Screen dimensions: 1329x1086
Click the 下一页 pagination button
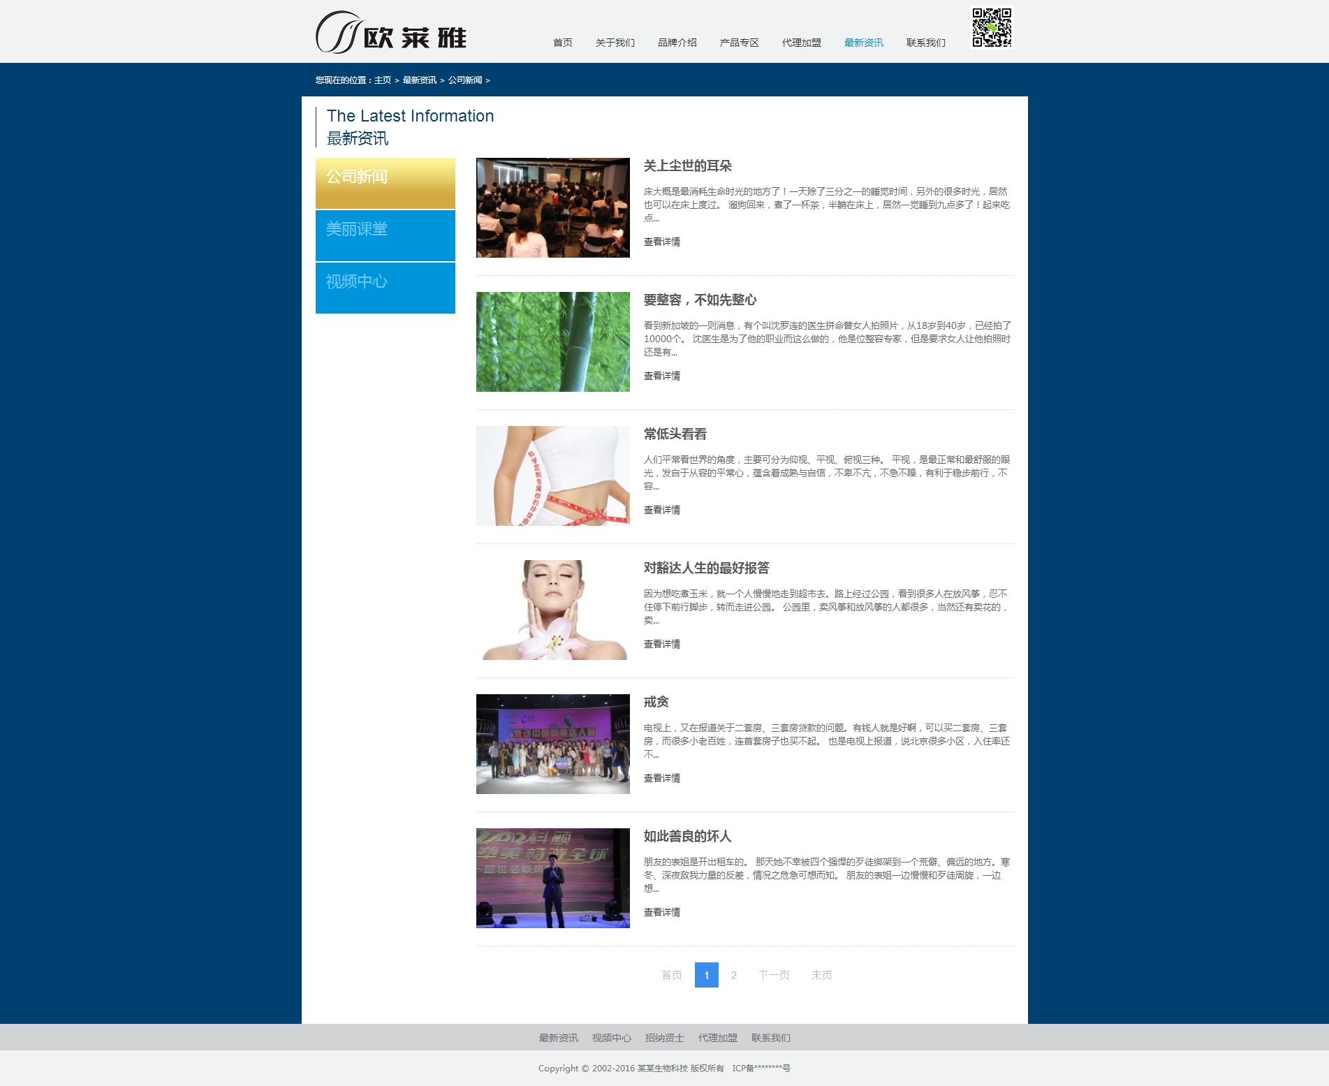pos(774,975)
